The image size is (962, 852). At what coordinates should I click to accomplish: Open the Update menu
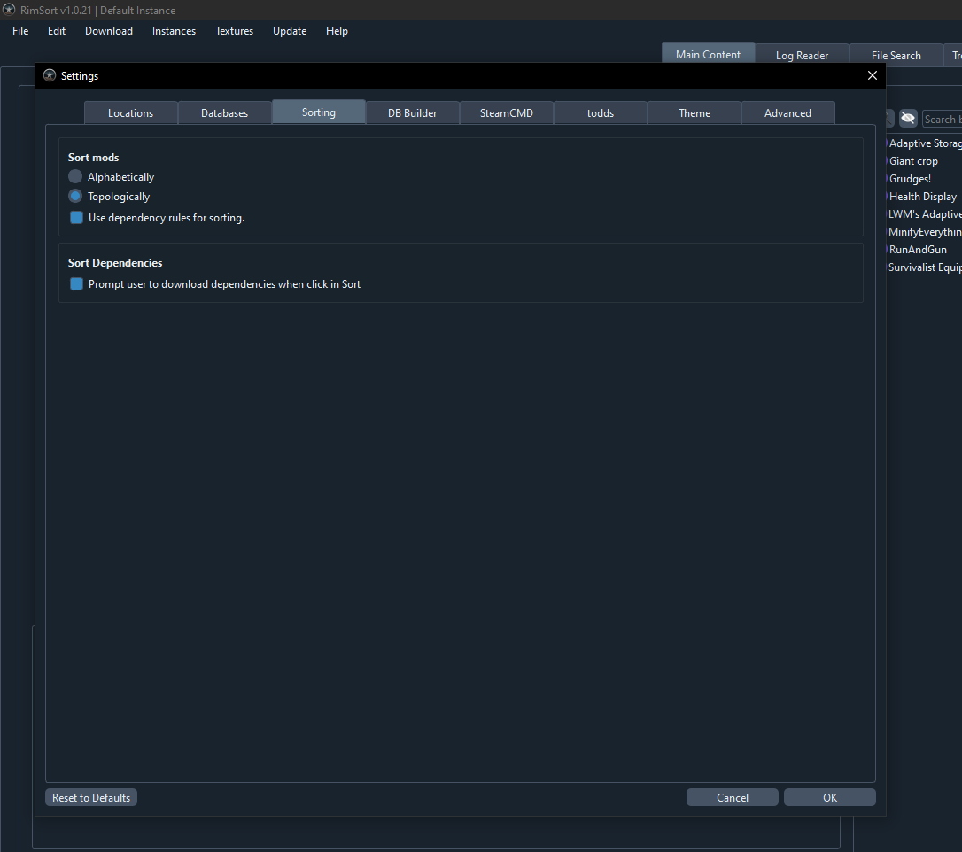(289, 31)
